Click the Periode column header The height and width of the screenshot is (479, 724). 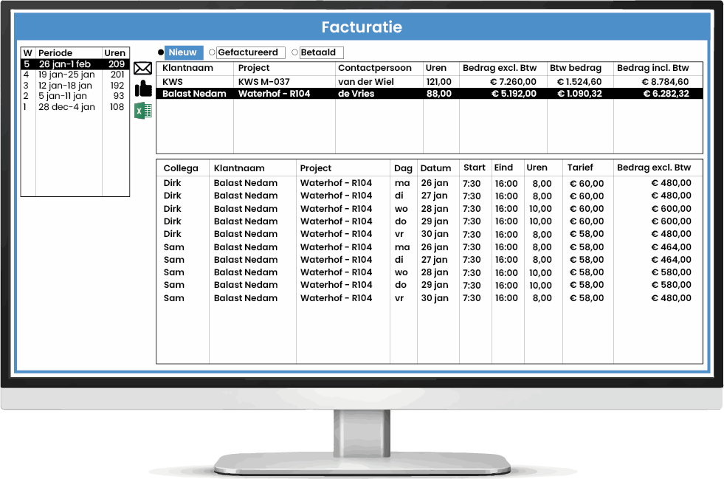click(55, 53)
